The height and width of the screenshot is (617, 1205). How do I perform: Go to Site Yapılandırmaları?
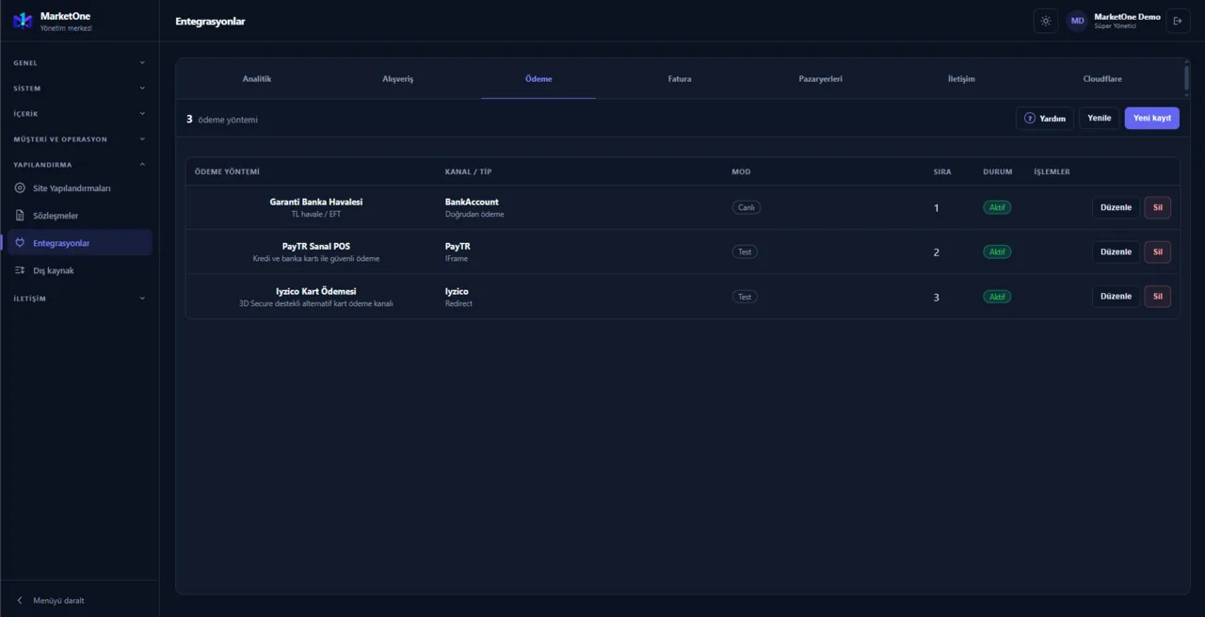pos(79,188)
